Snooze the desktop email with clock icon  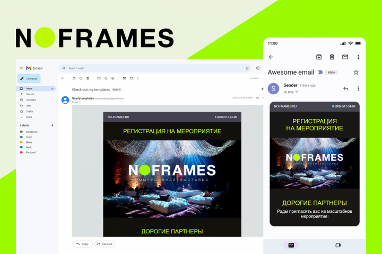point(106,78)
